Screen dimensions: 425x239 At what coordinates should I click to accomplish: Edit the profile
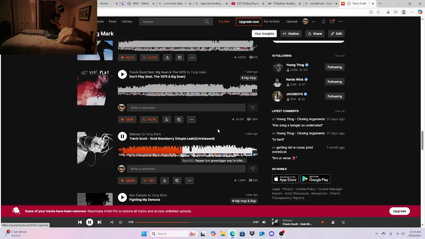[x=336, y=34]
